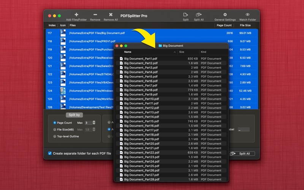Click PDF file icon of Big Document_Part1.pdf
304x190 pixels.
121,59
